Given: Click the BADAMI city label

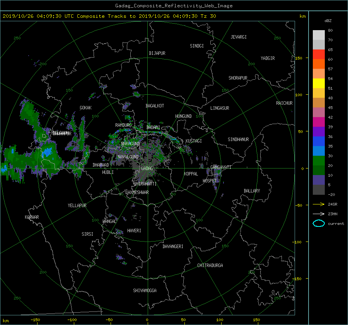Looking at the screenshot, I should (153, 128).
